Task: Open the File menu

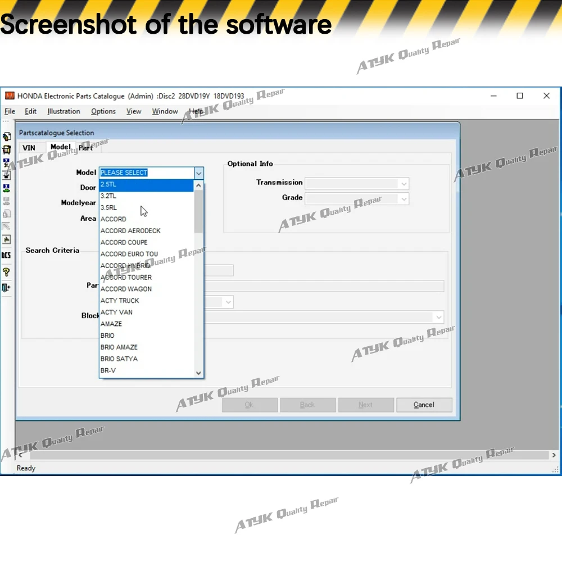Action: click(x=10, y=111)
